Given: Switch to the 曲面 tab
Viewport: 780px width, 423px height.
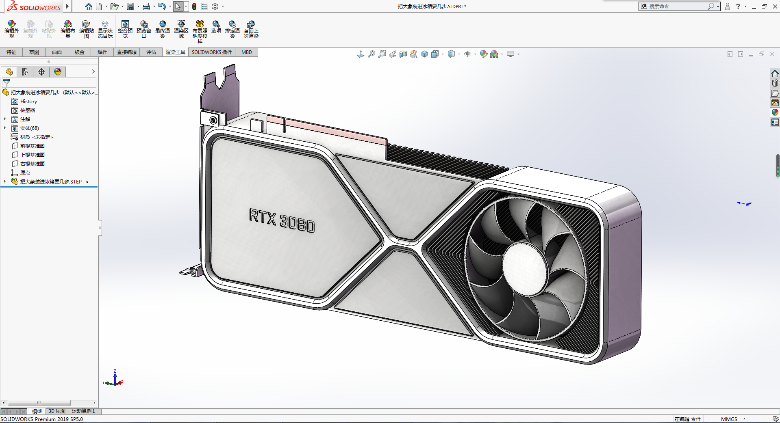Looking at the screenshot, I should click(57, 52).
